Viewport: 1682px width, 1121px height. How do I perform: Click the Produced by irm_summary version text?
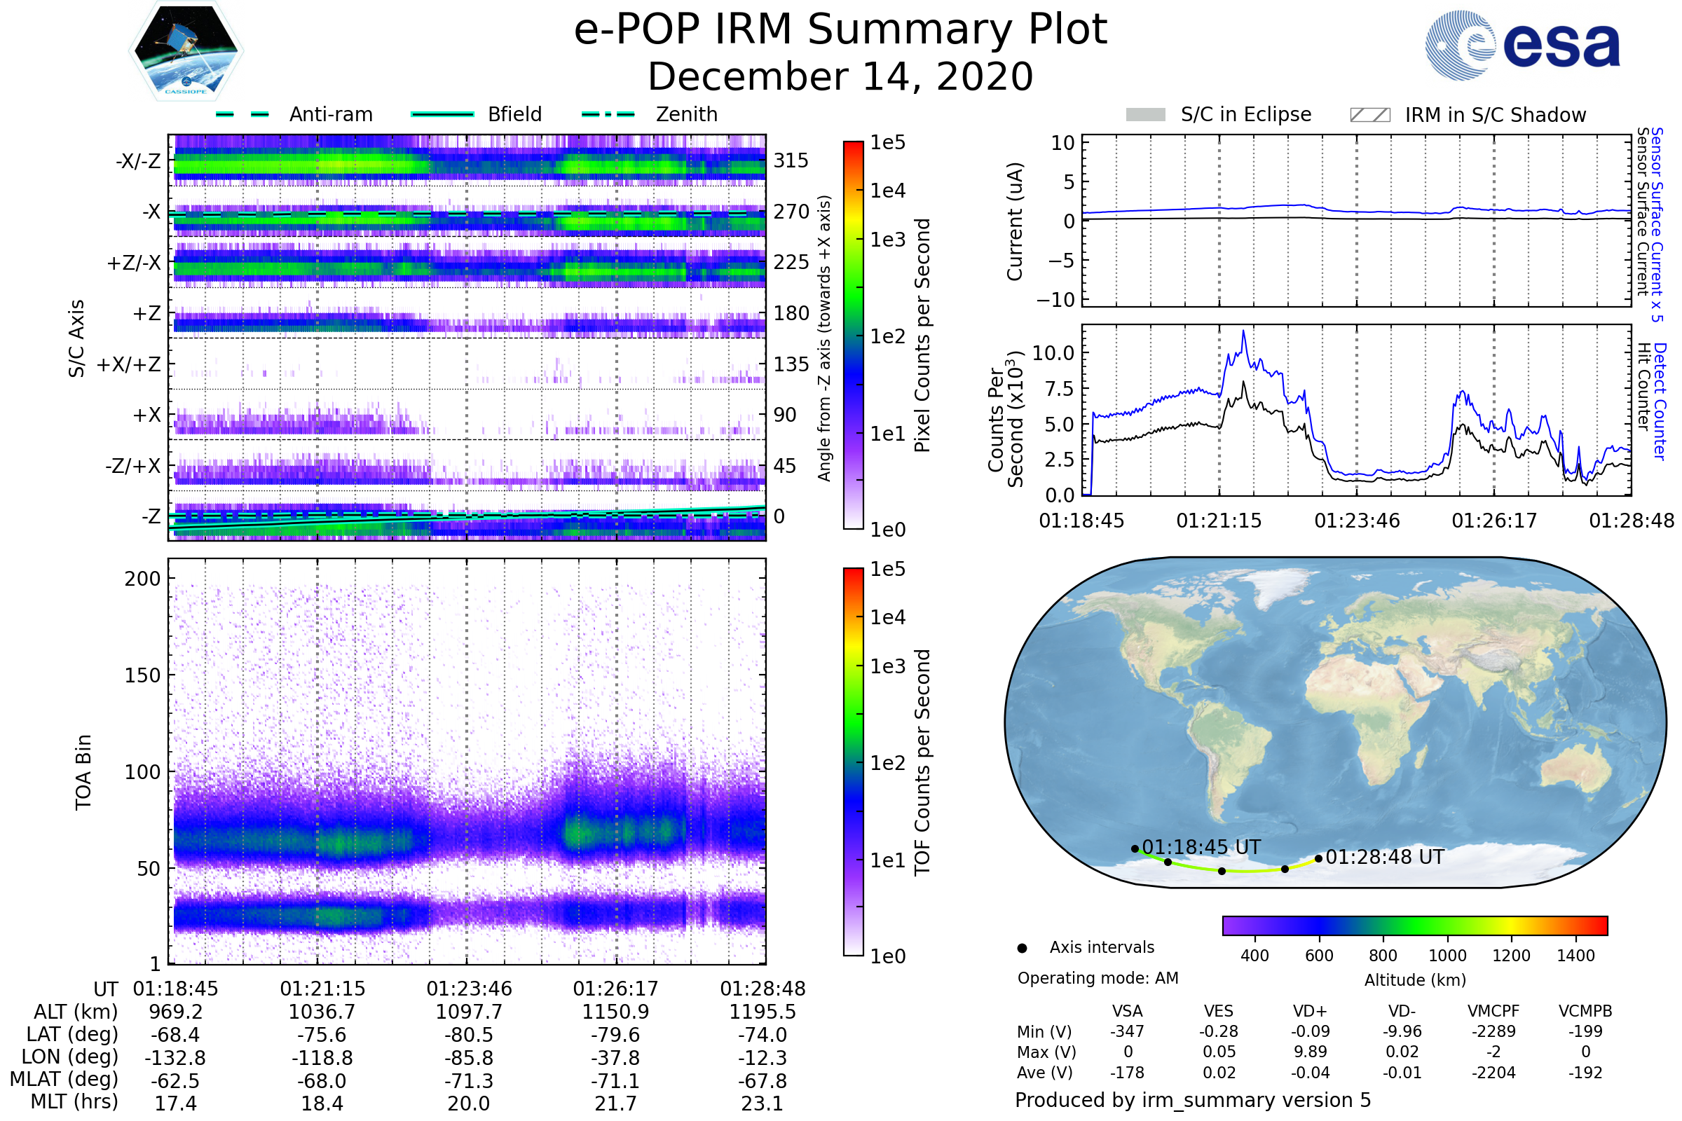click(x=1192, y=1100)
